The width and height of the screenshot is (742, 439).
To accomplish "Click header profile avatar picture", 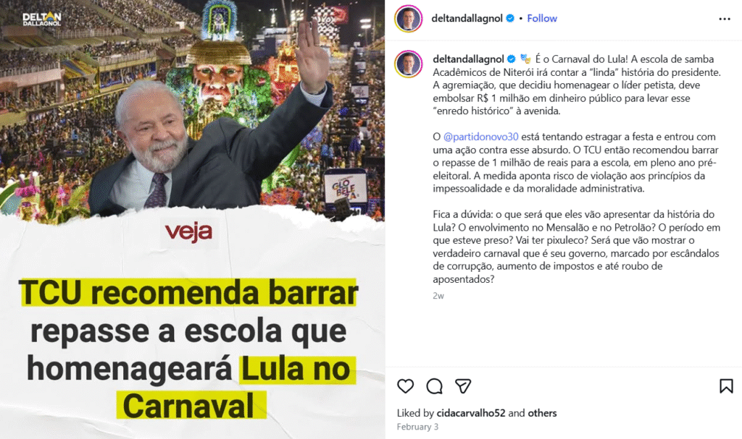I will click(x=409, y=19).
